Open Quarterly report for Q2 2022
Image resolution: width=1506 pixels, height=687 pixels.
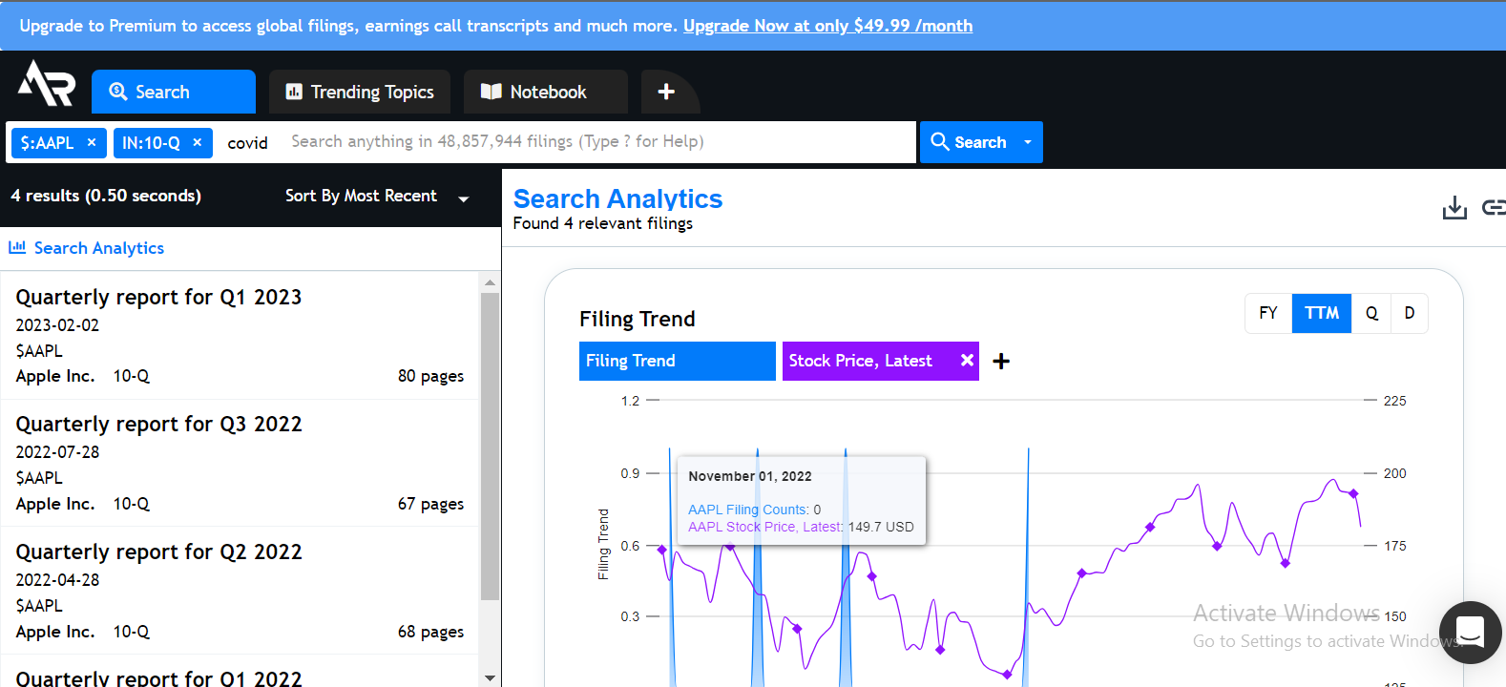(158, 552)
